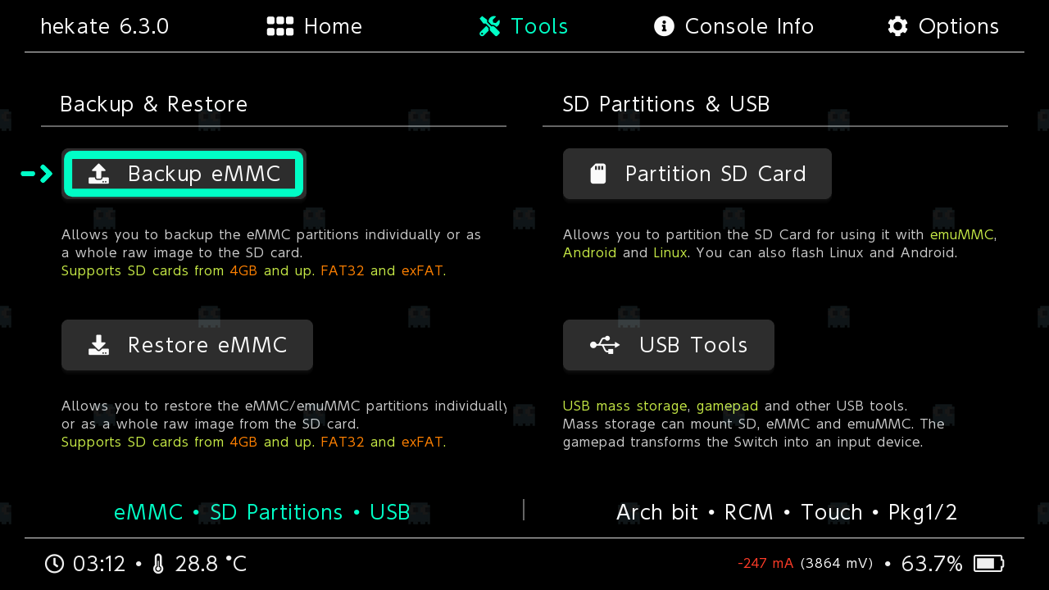Click the Console Info circle icon

[664, 26]
